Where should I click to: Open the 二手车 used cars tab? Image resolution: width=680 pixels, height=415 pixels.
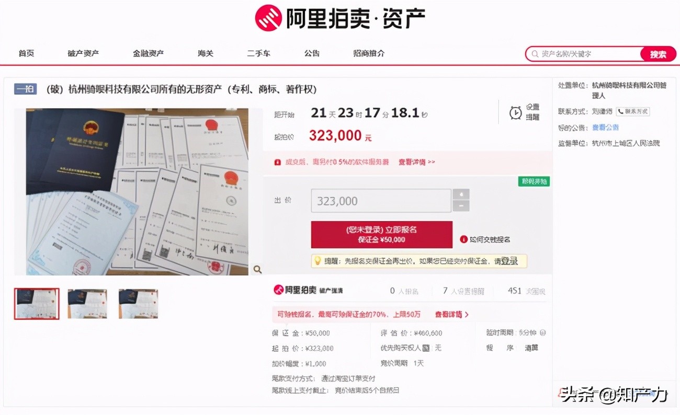click(x=259, y=53)
